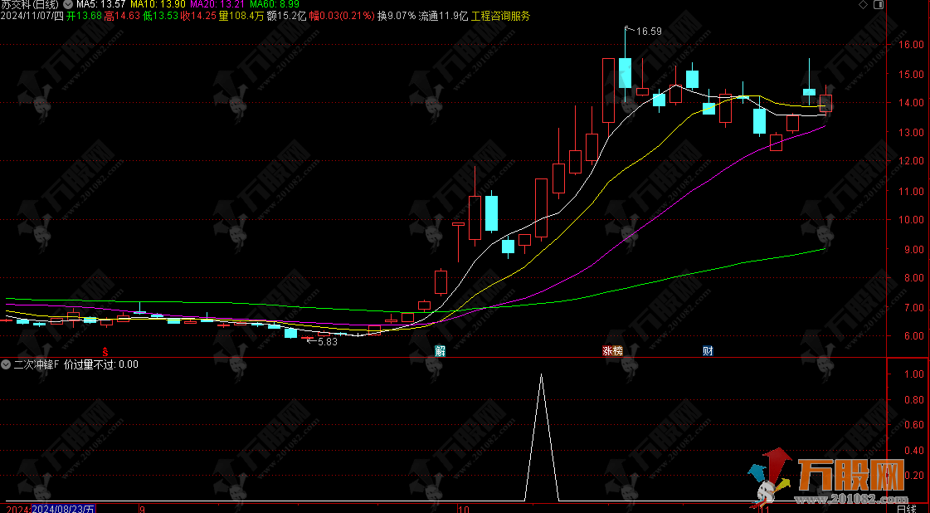Click the 9.00 price axis label

[x=914, y=249]
